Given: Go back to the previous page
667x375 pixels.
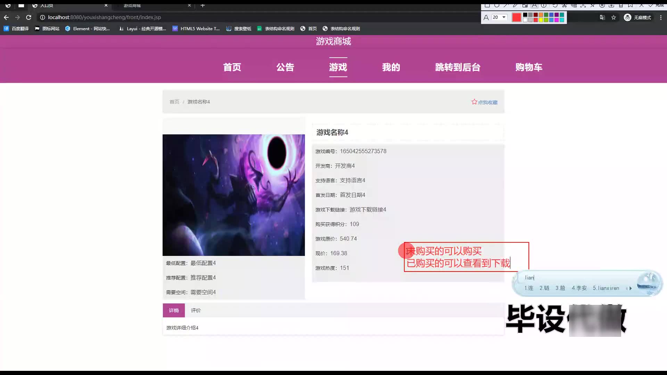Looking at the screenshot, I should [6, 17].
